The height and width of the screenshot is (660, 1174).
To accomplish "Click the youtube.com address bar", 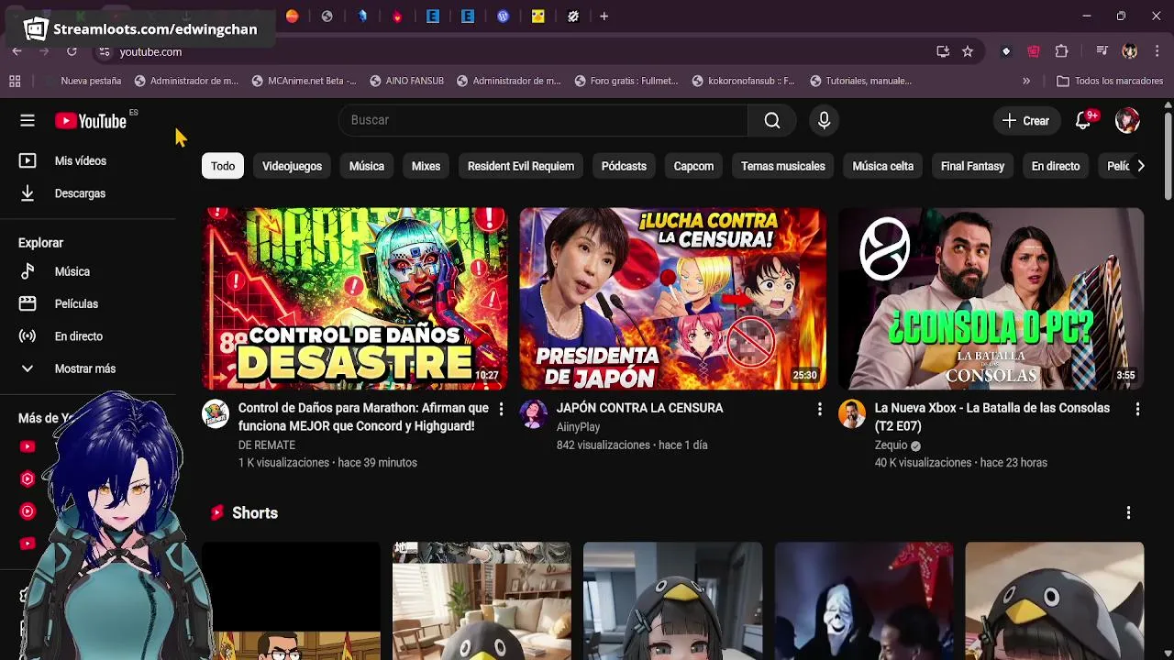I will tap(514, 52).
